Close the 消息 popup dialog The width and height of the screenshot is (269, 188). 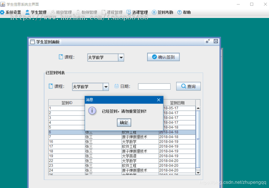coord(159,100)
